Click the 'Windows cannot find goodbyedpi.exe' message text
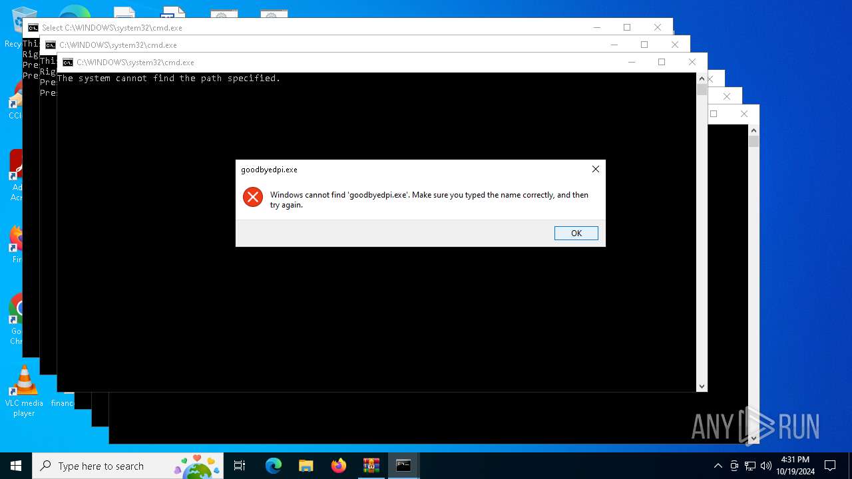This screenshot has width=852, height=479. tap(429, 200)
